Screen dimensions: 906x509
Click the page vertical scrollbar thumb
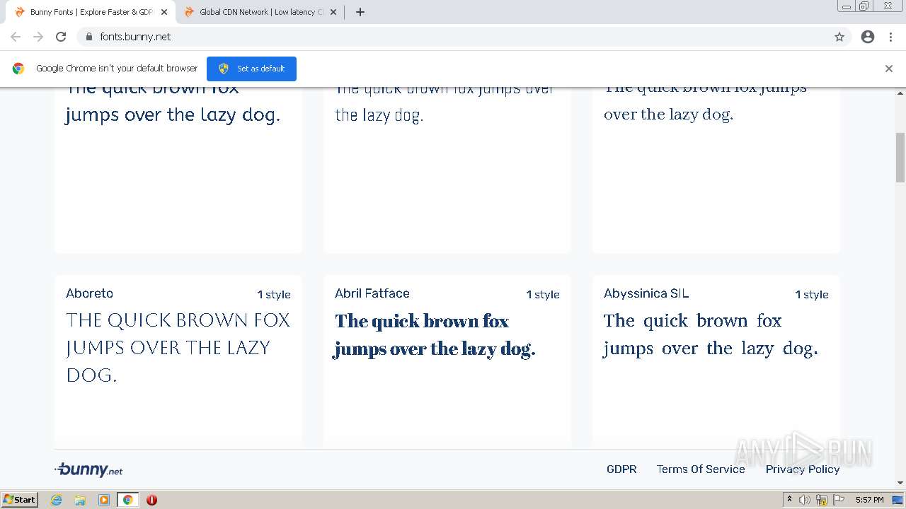(x=900, y=158)
